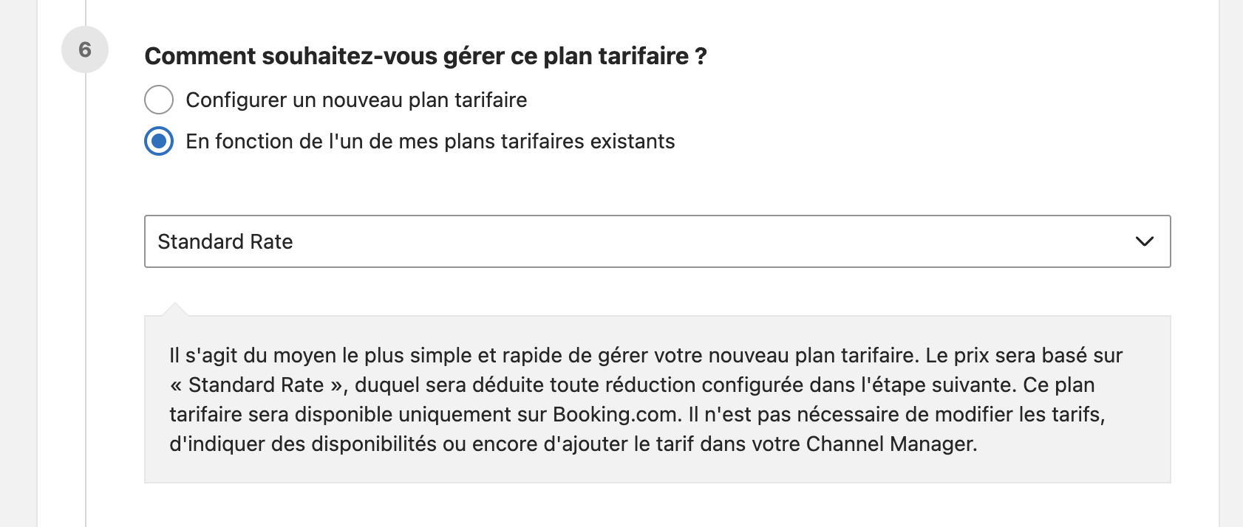Click 'Booking.com' in the info text

tap(616, 414)
